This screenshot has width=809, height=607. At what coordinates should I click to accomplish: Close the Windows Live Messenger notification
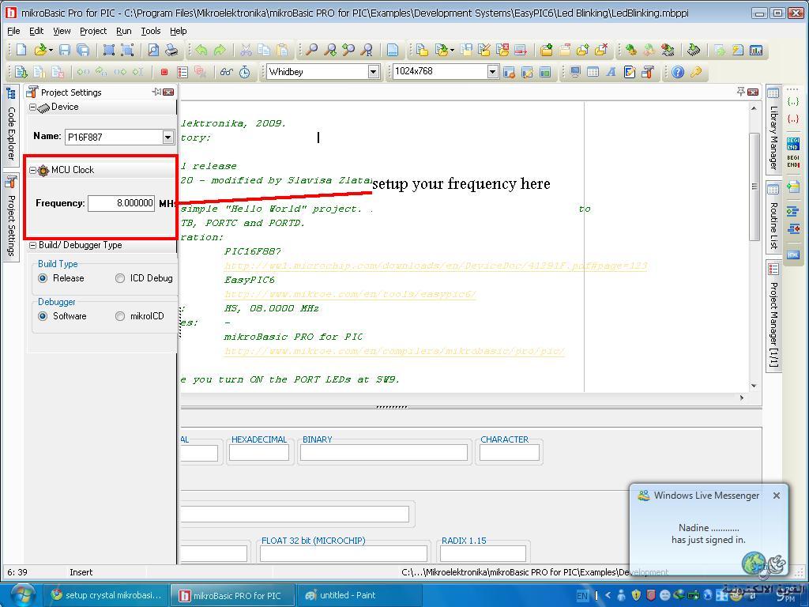point(777,496)
